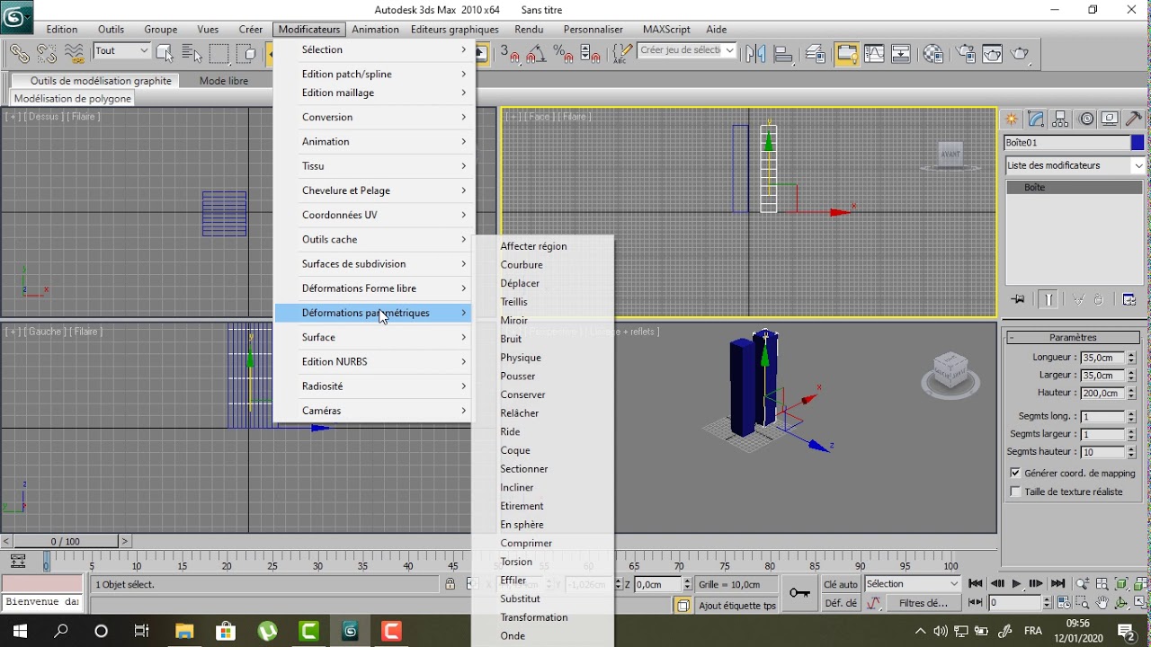Toggle the Clé auto button
This screenshot has height=647, width=1151.
(841, 584)
